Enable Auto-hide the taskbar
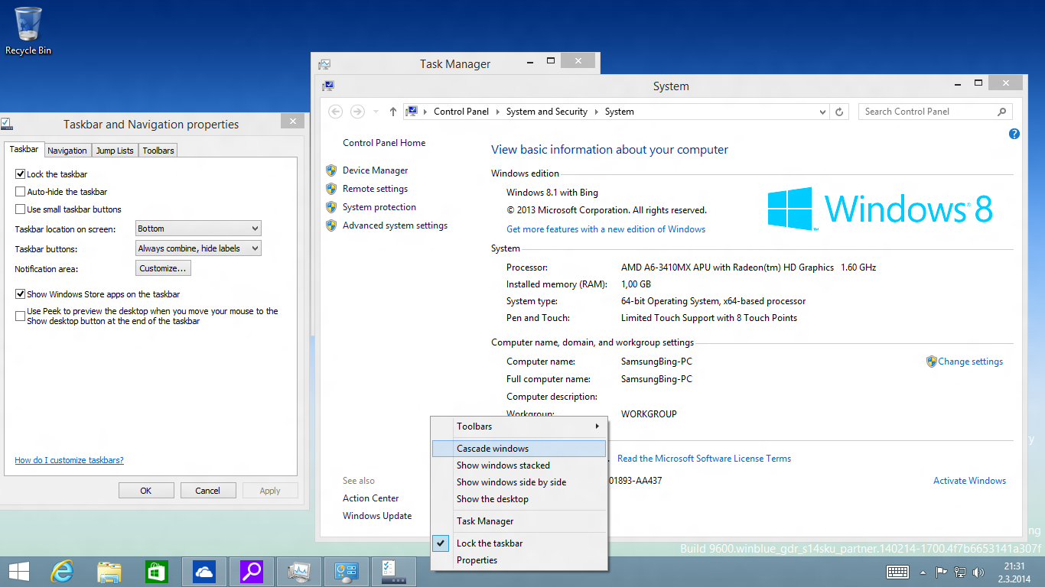 pos(21,192)
